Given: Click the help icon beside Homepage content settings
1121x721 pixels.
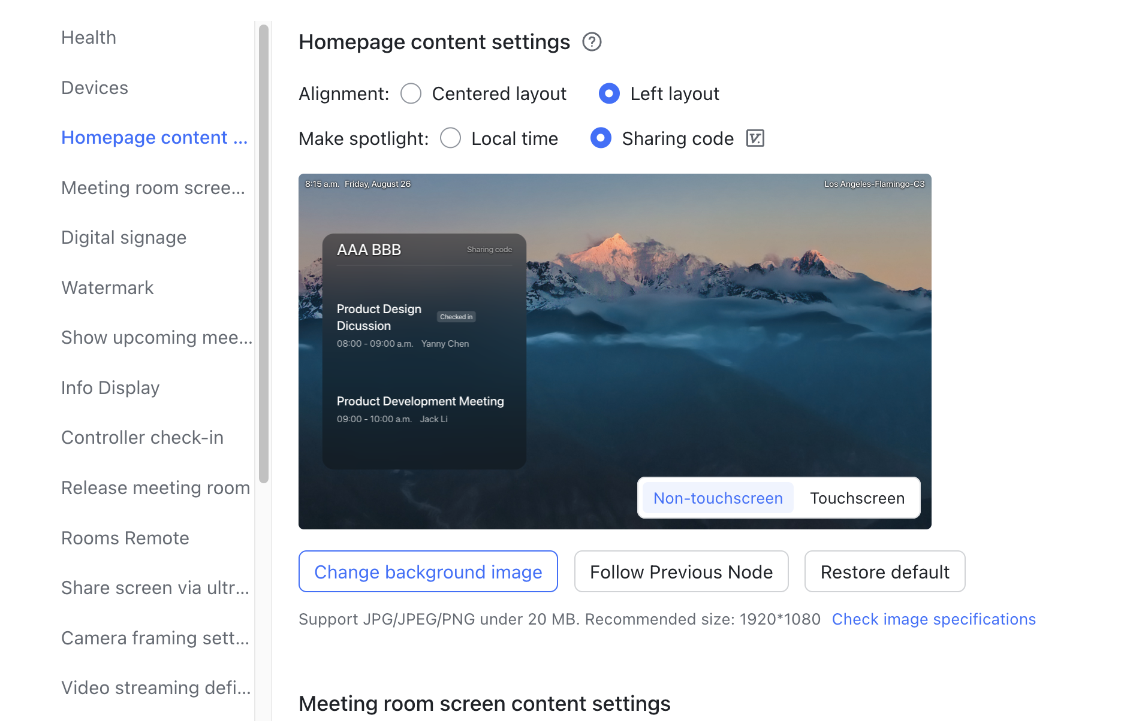Looking at the screenshot, I should (x=592, y=42).
